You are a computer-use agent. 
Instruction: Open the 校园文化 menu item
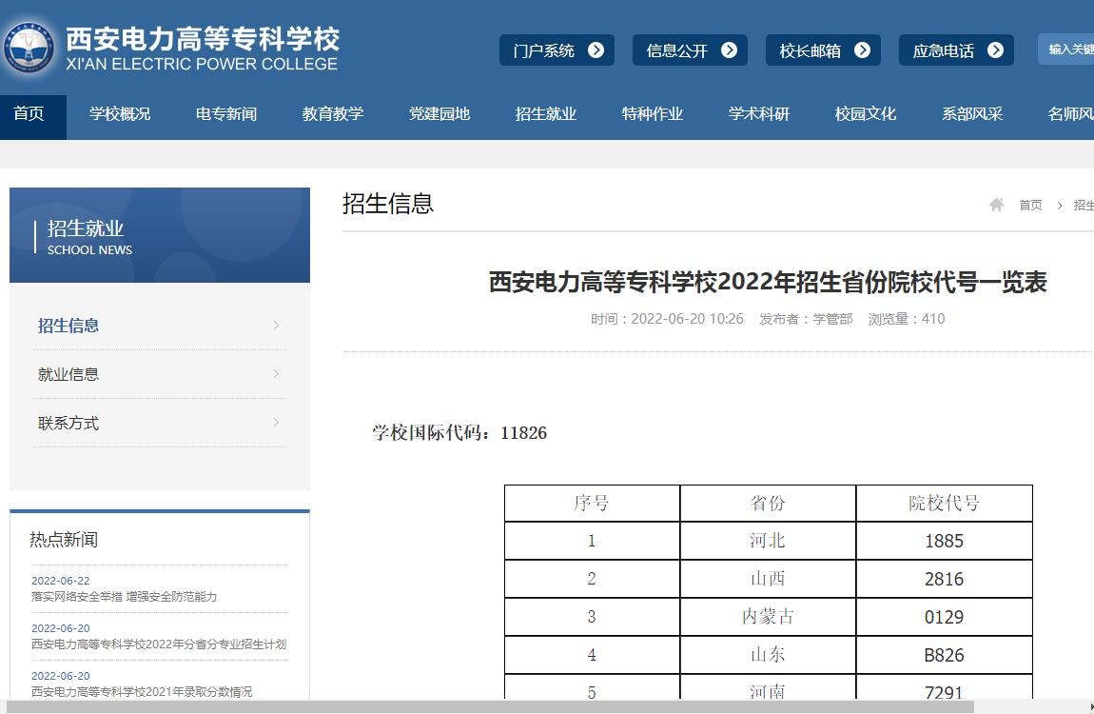click(866, 114)
